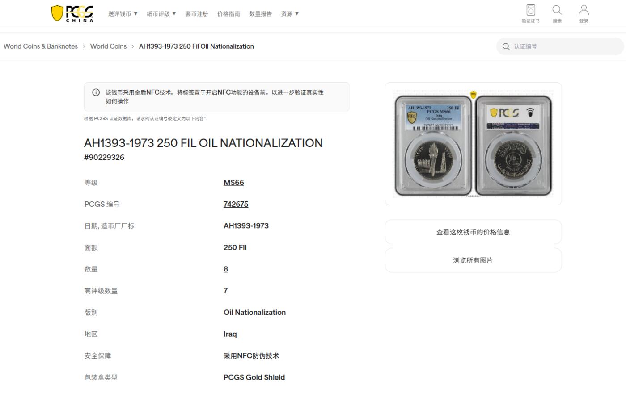626x405 pixels.
Task: Click the info icon in the NFC notice
Action: (96, 92)
